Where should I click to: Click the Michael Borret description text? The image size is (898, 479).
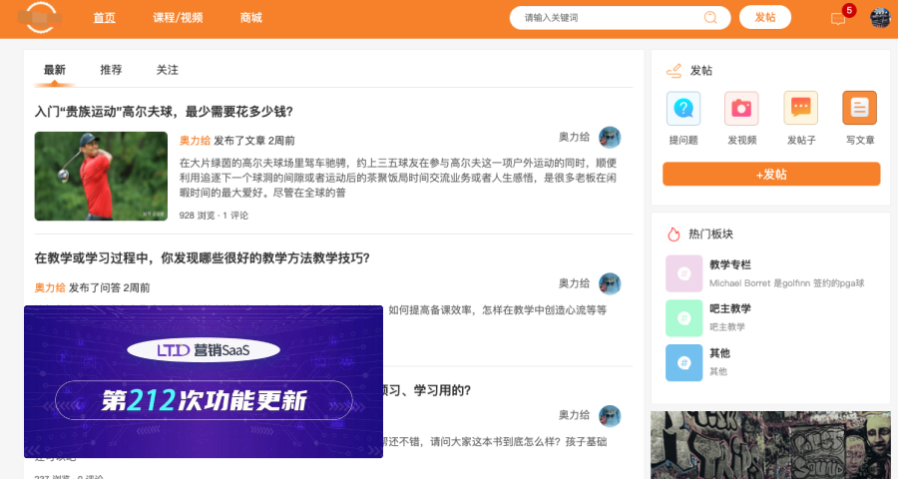(787, 283)
